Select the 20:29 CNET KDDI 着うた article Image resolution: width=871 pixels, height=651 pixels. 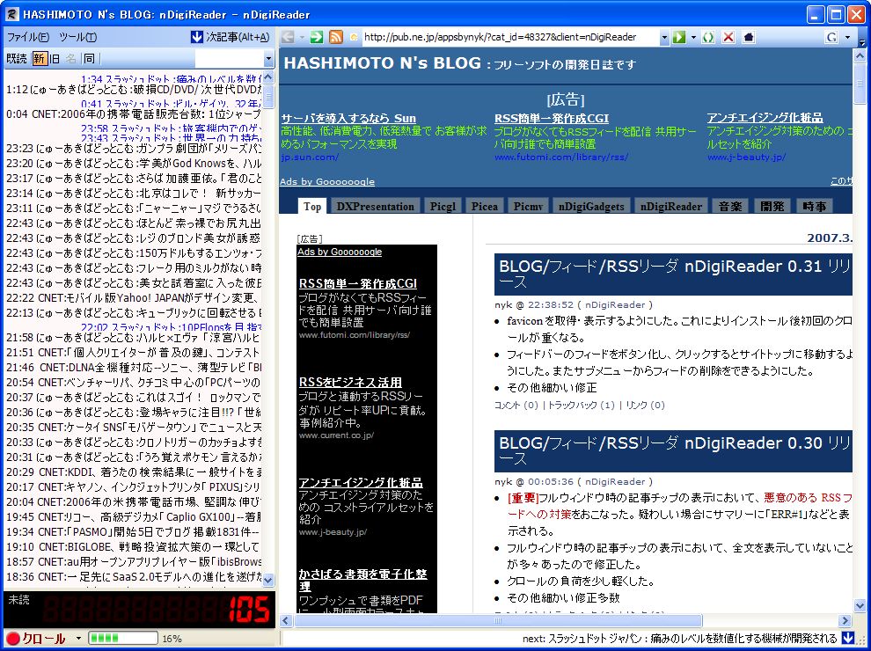coord(134,472)
